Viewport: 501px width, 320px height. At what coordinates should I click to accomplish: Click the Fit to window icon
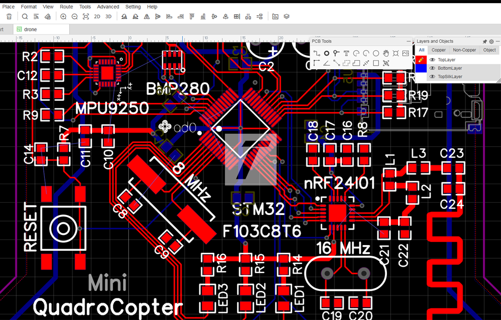pyautogui.click(x=86, y=17)
